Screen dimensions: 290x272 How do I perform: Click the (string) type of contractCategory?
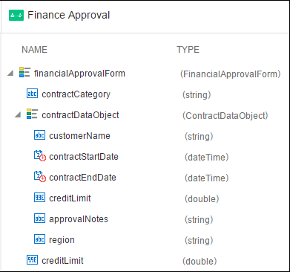[197, 95]
